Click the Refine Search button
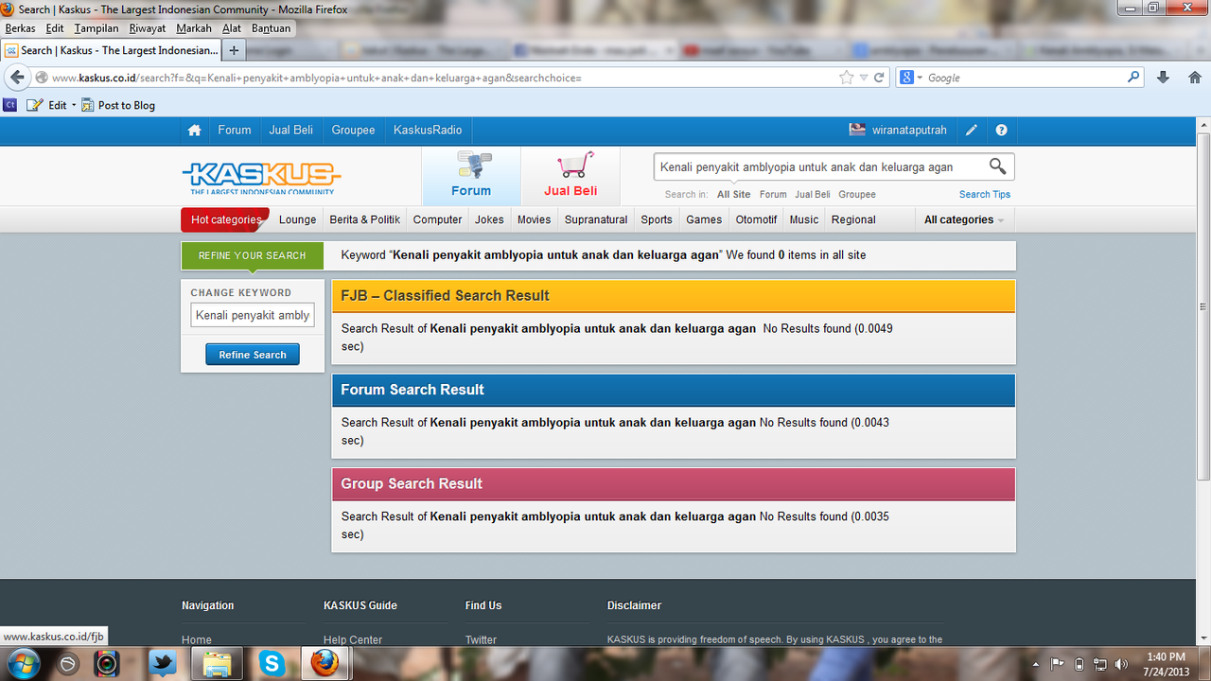The image size is (1211, 681). tap(253, 355)
